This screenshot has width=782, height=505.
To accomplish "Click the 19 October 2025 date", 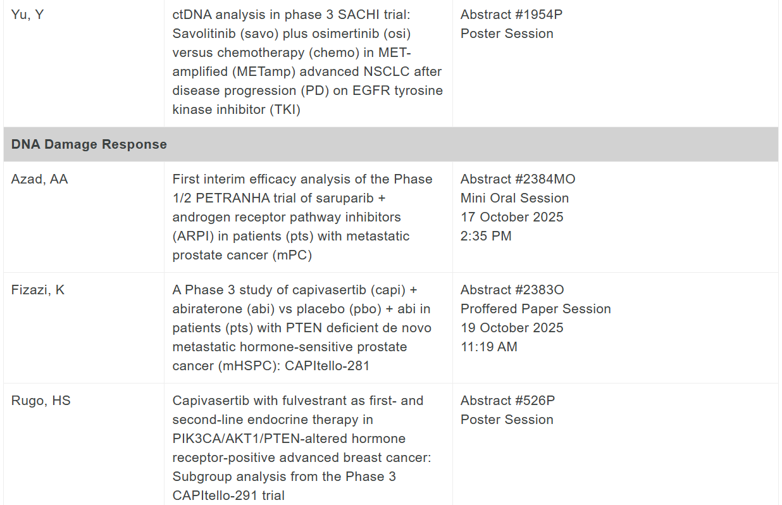I will point(512,328).
